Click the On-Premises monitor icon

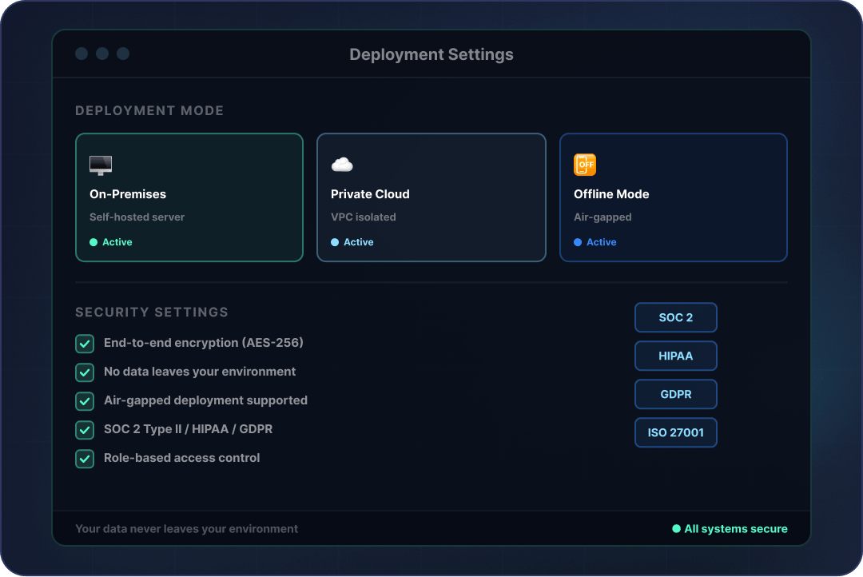(101, 165)
